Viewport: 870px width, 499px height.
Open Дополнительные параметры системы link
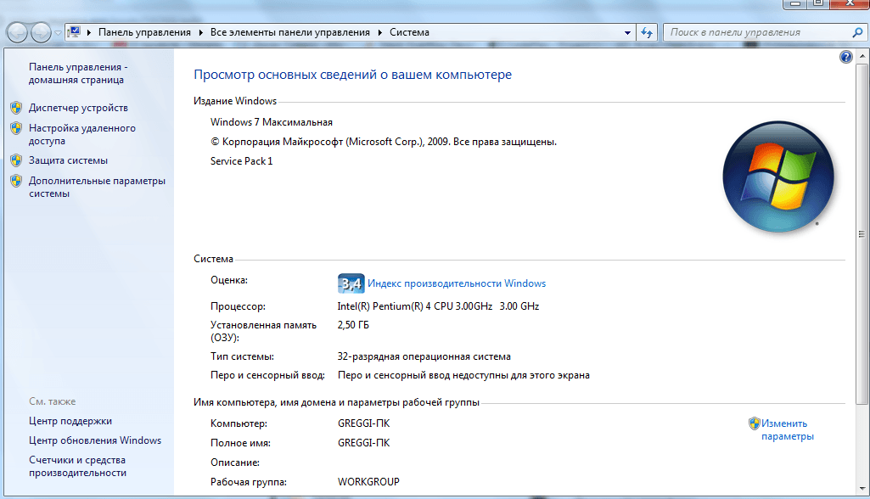[x=97, y=187]
